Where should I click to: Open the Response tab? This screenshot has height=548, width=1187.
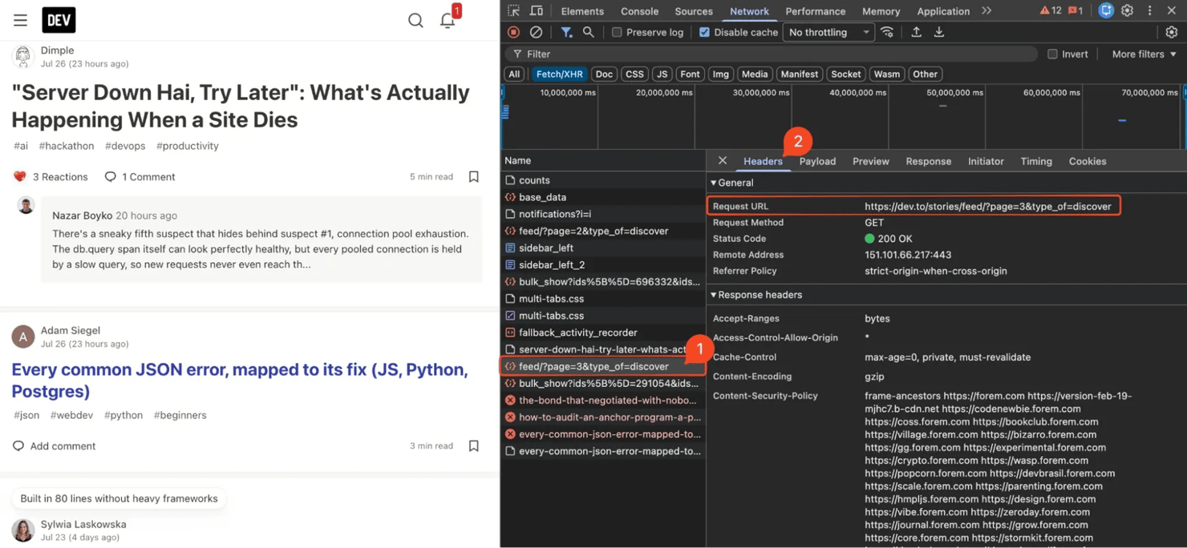928,161
